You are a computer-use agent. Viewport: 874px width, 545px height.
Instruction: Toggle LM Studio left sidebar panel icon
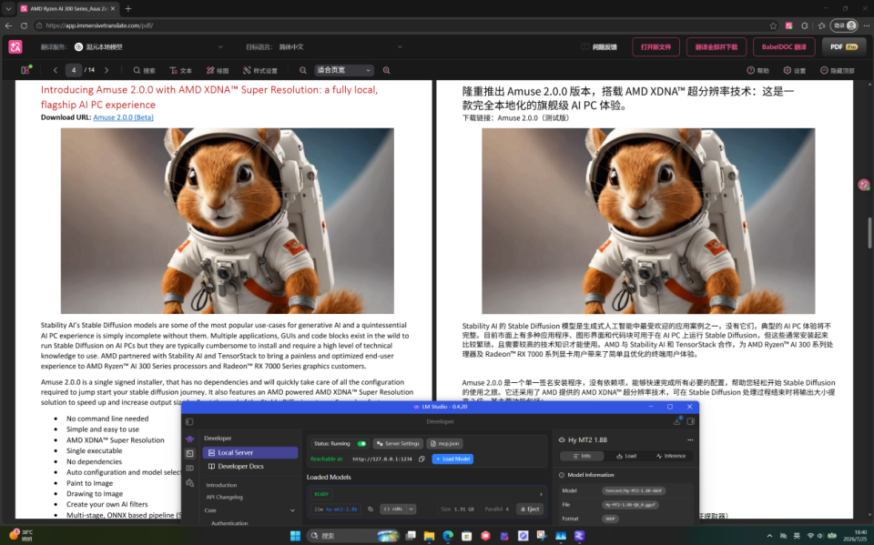(x=189, y=422)
